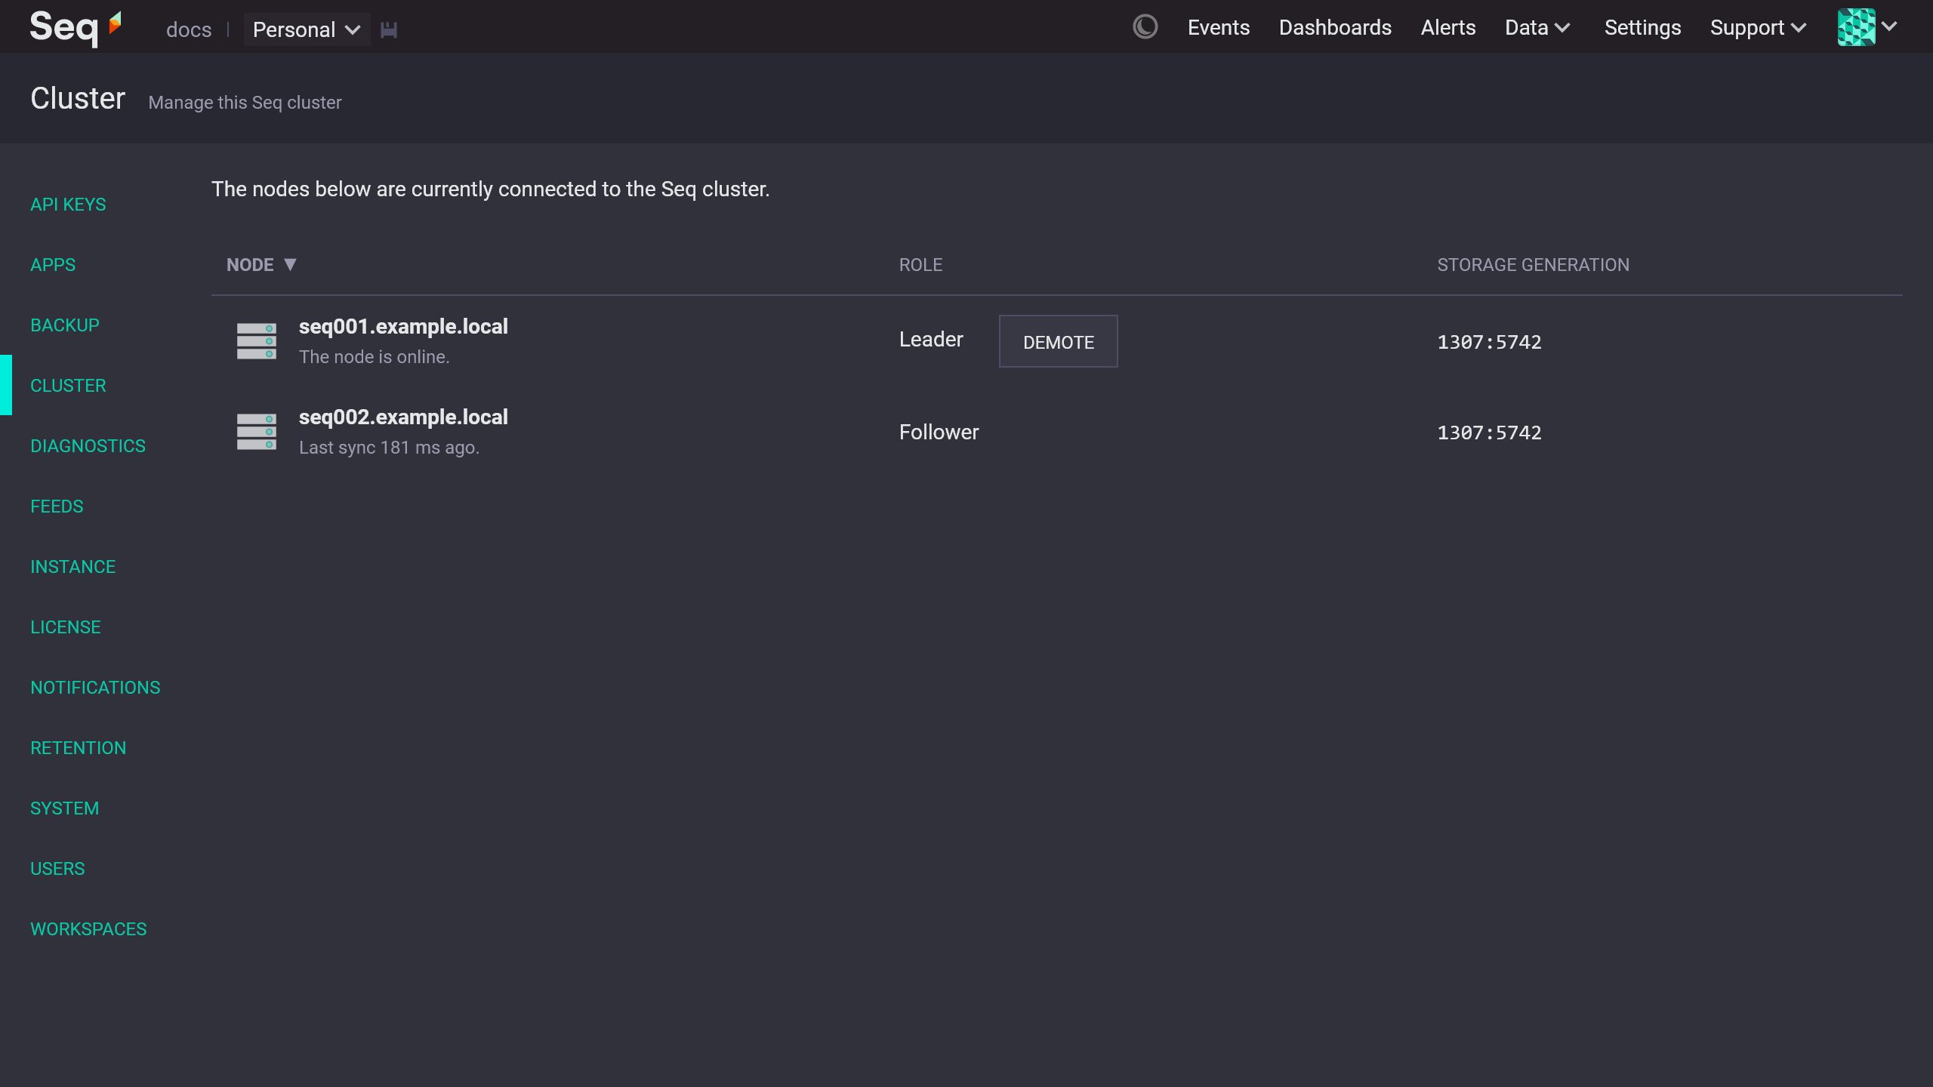This screenshot has width=1933, height=1087.
Task: Toggle the dark mode moon icon
Action: (x=1145, y=27)
